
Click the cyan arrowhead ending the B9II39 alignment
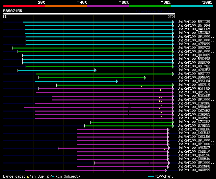click(x=173, y=22)
